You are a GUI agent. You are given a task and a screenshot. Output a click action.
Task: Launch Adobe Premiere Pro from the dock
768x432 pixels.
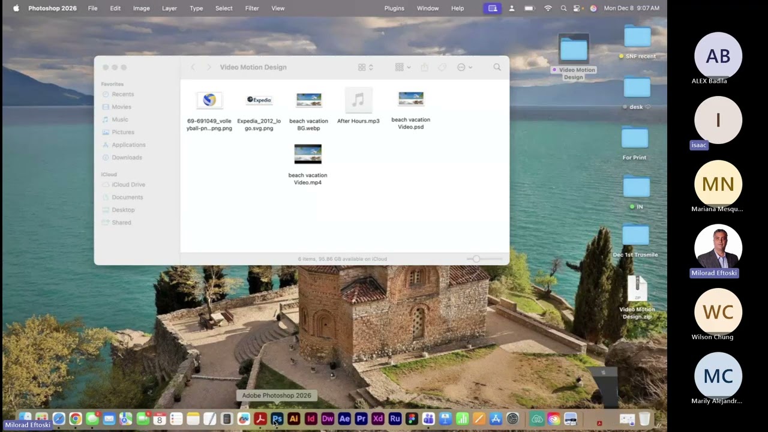click(361, 419)
